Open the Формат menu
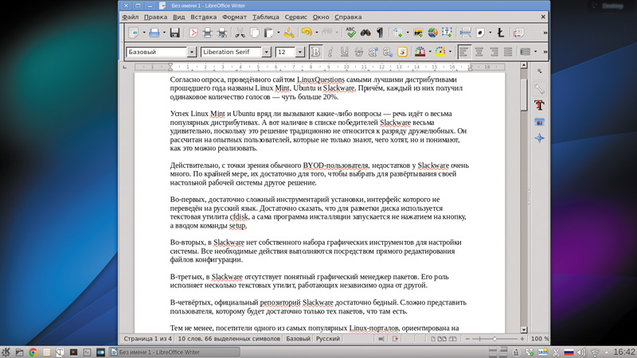The height and width of the screenshot is (358, 637). tap(234, 17)
